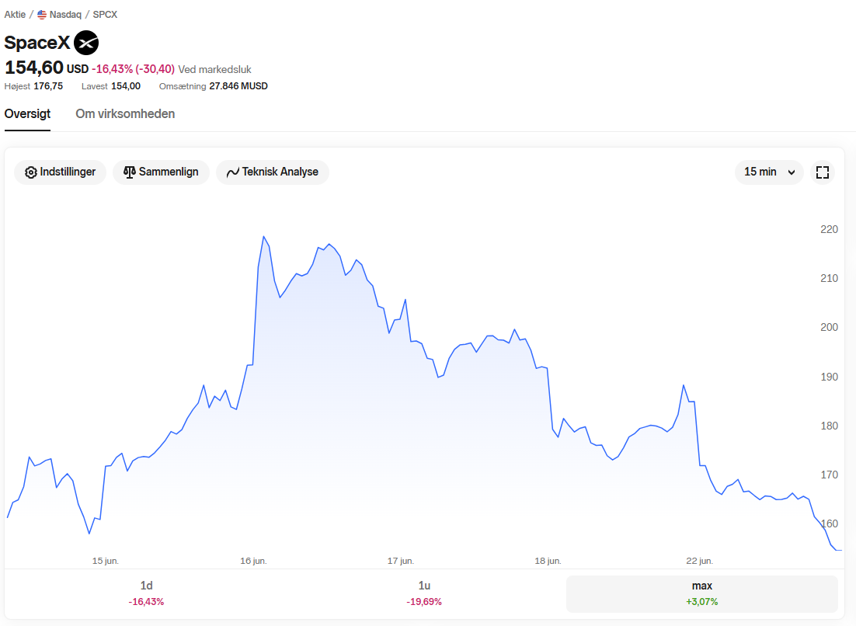Click the Højest 176,75 value
This screenshot has width=856, height=626.
point(48,86)
